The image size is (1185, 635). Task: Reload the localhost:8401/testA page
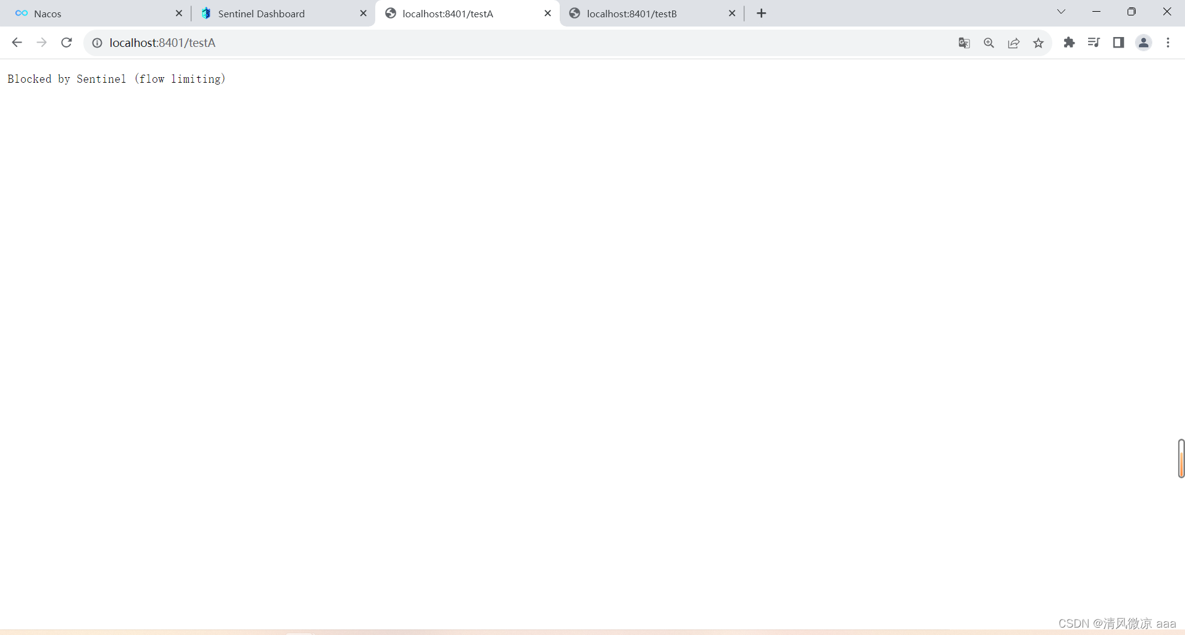67,43
